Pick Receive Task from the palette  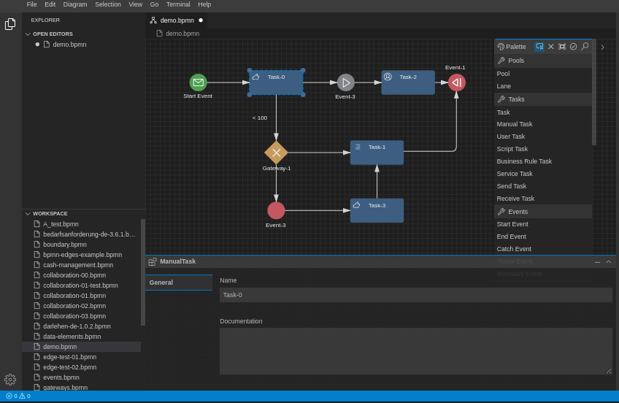click(x=543, y=199)
